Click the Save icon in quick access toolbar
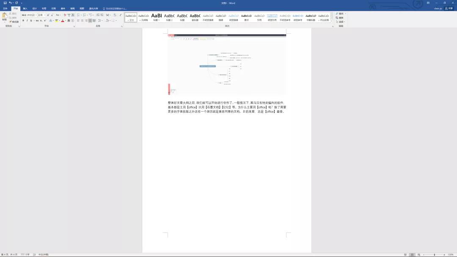 (x=5, y=3)
